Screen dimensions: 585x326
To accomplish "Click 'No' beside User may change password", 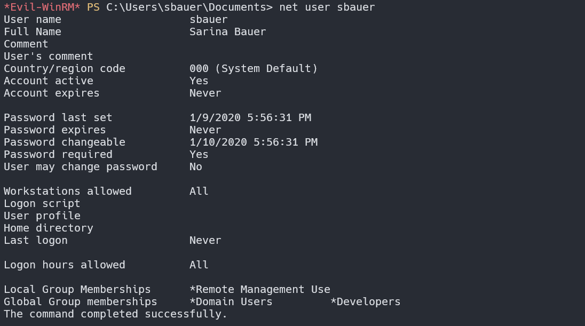I will pos(196,167).
